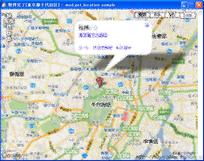Close the map info balloon
204x161 pixels.
coord(147,25)
